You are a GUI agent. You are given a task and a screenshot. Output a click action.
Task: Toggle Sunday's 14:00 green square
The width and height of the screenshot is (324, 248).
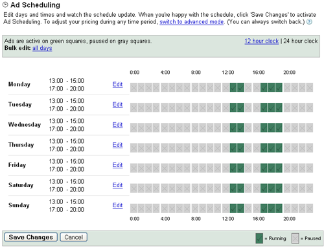coord(240,209)
